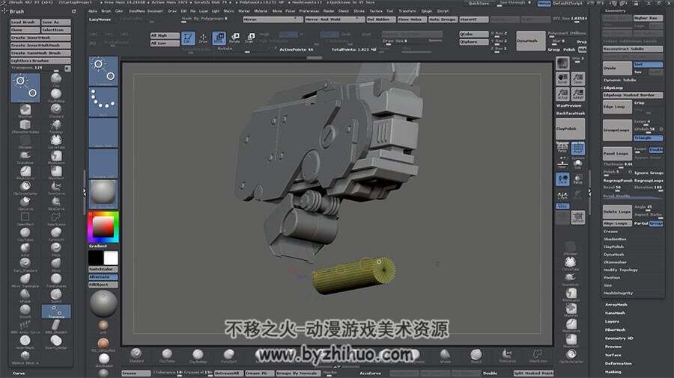Image resolution: width=674 pixels, height=378 pixels.
Task: Pick a hue in the color picker square
Action: pos(103,226)
